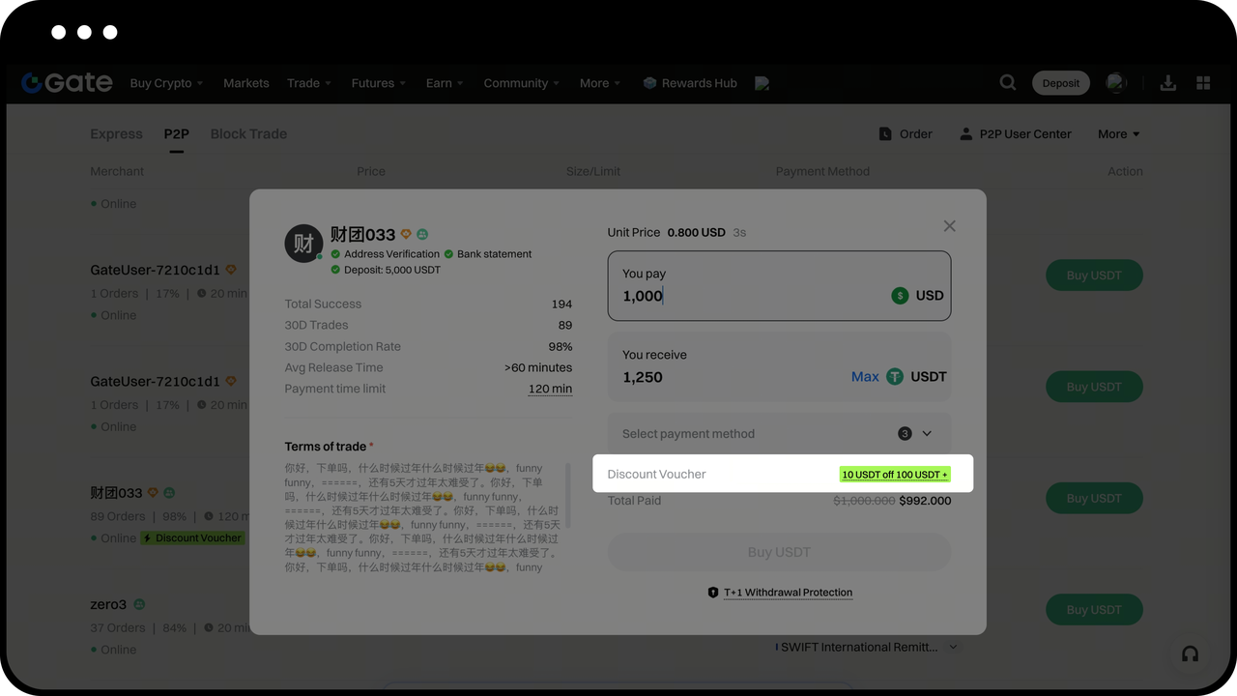Switch to the Block Trade tab
Viewport: 1237px width, 696px height.
(x=248, y=134)
